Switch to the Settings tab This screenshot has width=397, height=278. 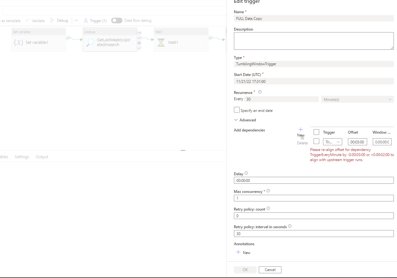[x=22, y=157]
